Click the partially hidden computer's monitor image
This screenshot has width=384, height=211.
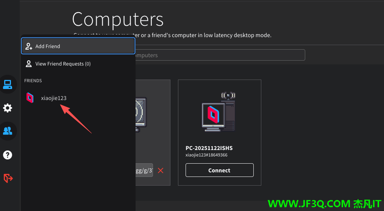[141, 114]
